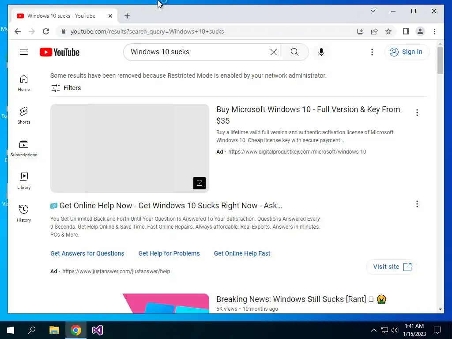Go to YouTube homepage via logo

60,52
